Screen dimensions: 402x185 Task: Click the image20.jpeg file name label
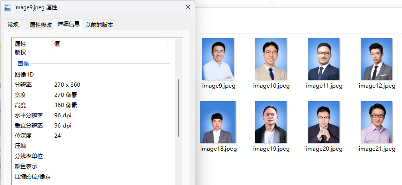(x=324, y=149)
